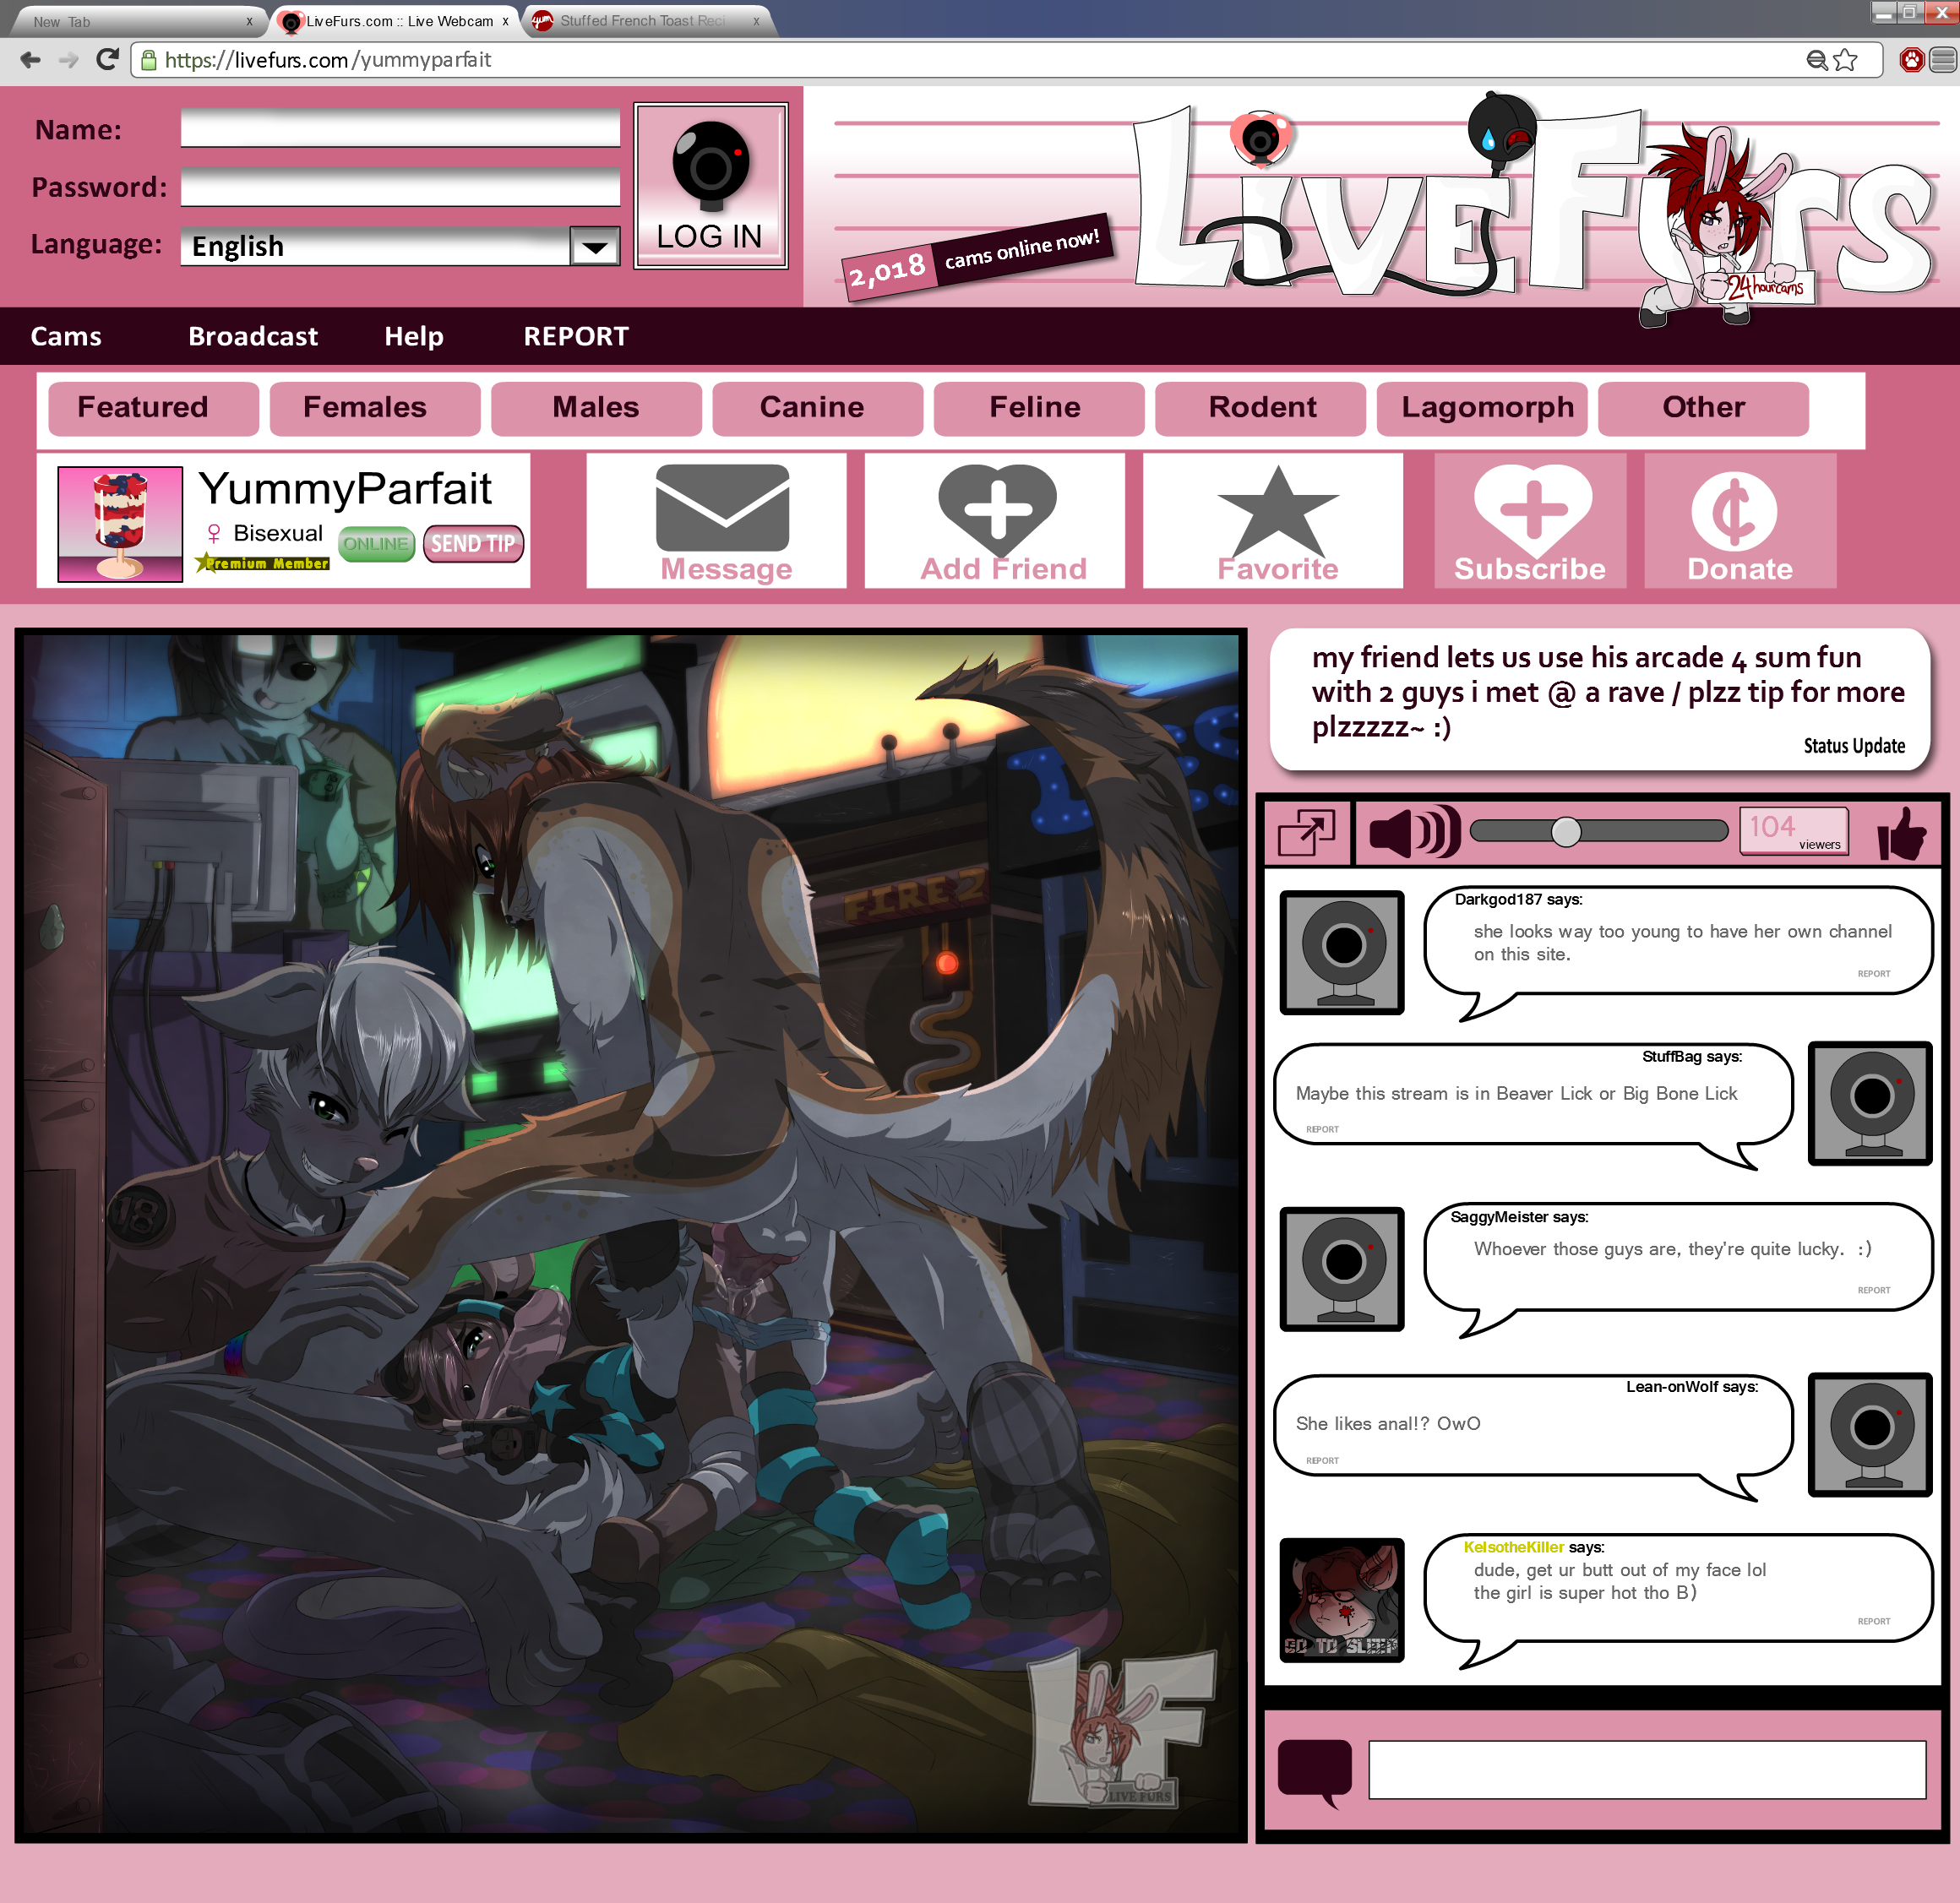This screenshot has width=1960, height=1903.
Task: Click the webcam LOG IN button
Action: [710, 186]
